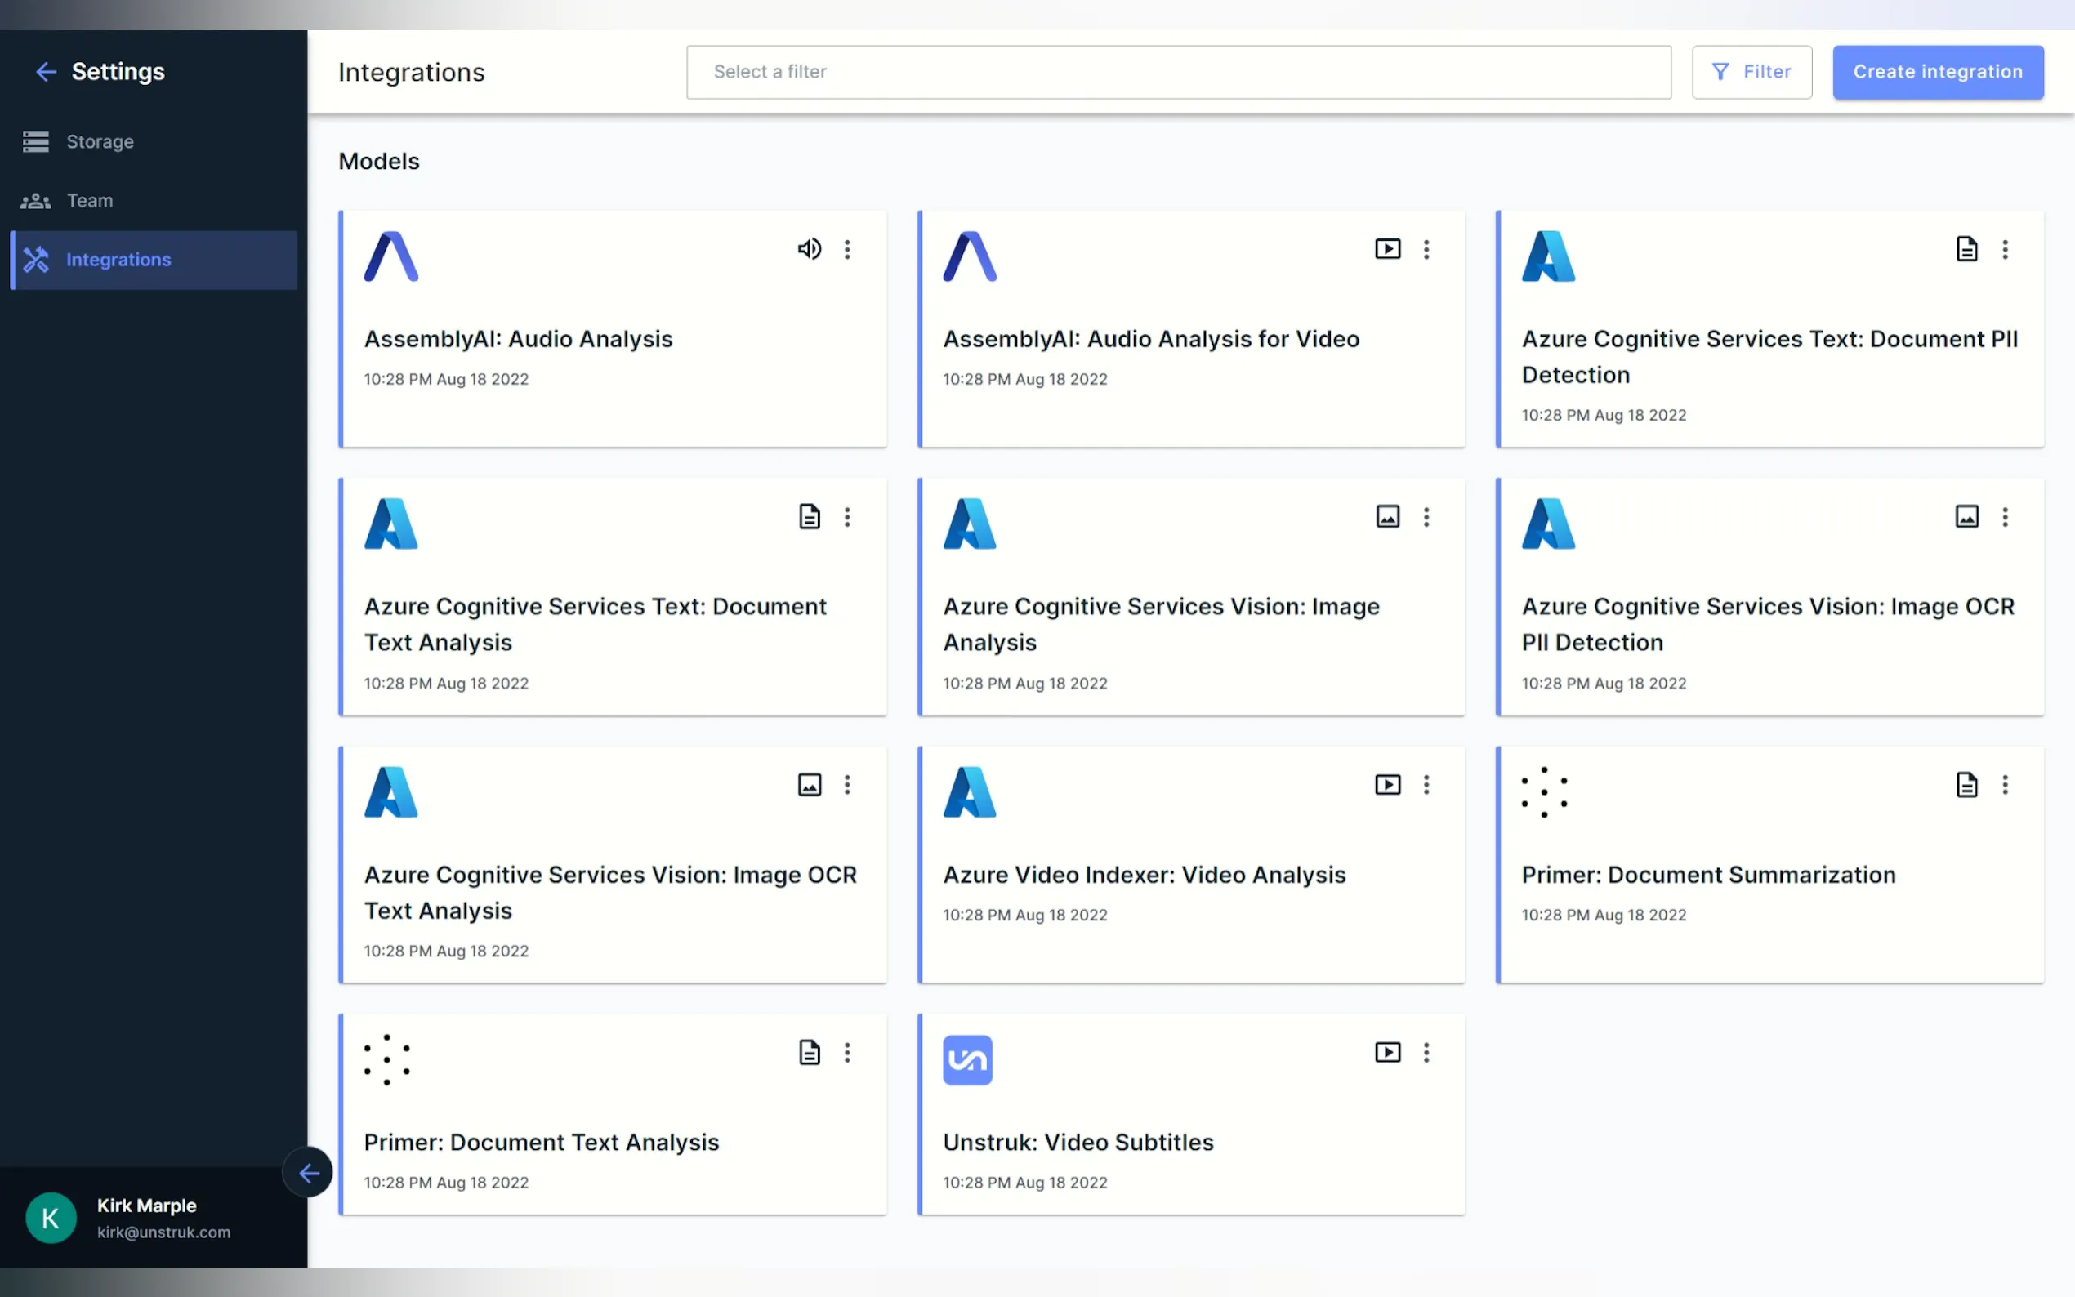
Task: Open three-dot menu on Document PII Detection card
Action: pos(2005,250)
